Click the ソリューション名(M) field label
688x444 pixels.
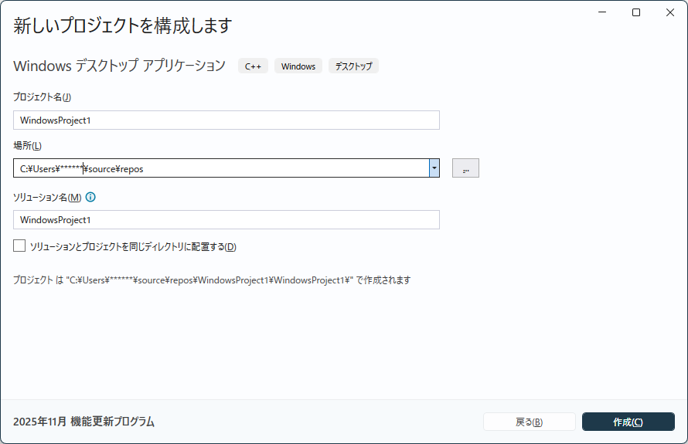(x=47, y=198)
